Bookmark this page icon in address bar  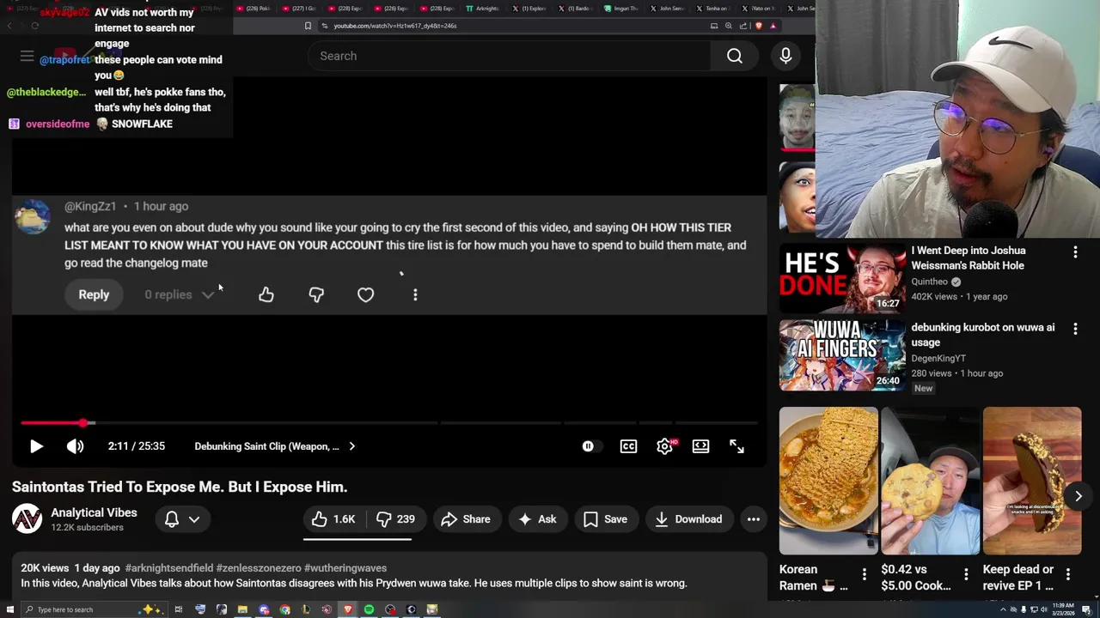[x=308, y=26]
